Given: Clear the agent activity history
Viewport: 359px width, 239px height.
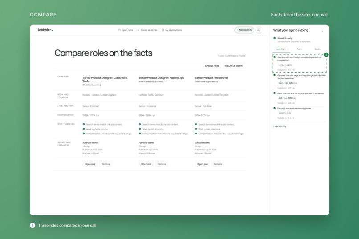Looking at the screenshot, I should click(280, 126).
